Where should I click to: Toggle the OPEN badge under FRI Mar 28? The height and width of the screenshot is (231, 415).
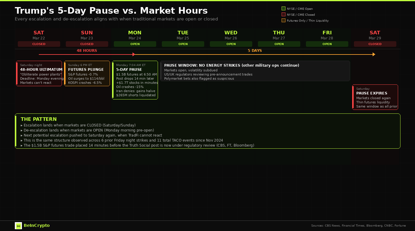click(x=327, y=44)
